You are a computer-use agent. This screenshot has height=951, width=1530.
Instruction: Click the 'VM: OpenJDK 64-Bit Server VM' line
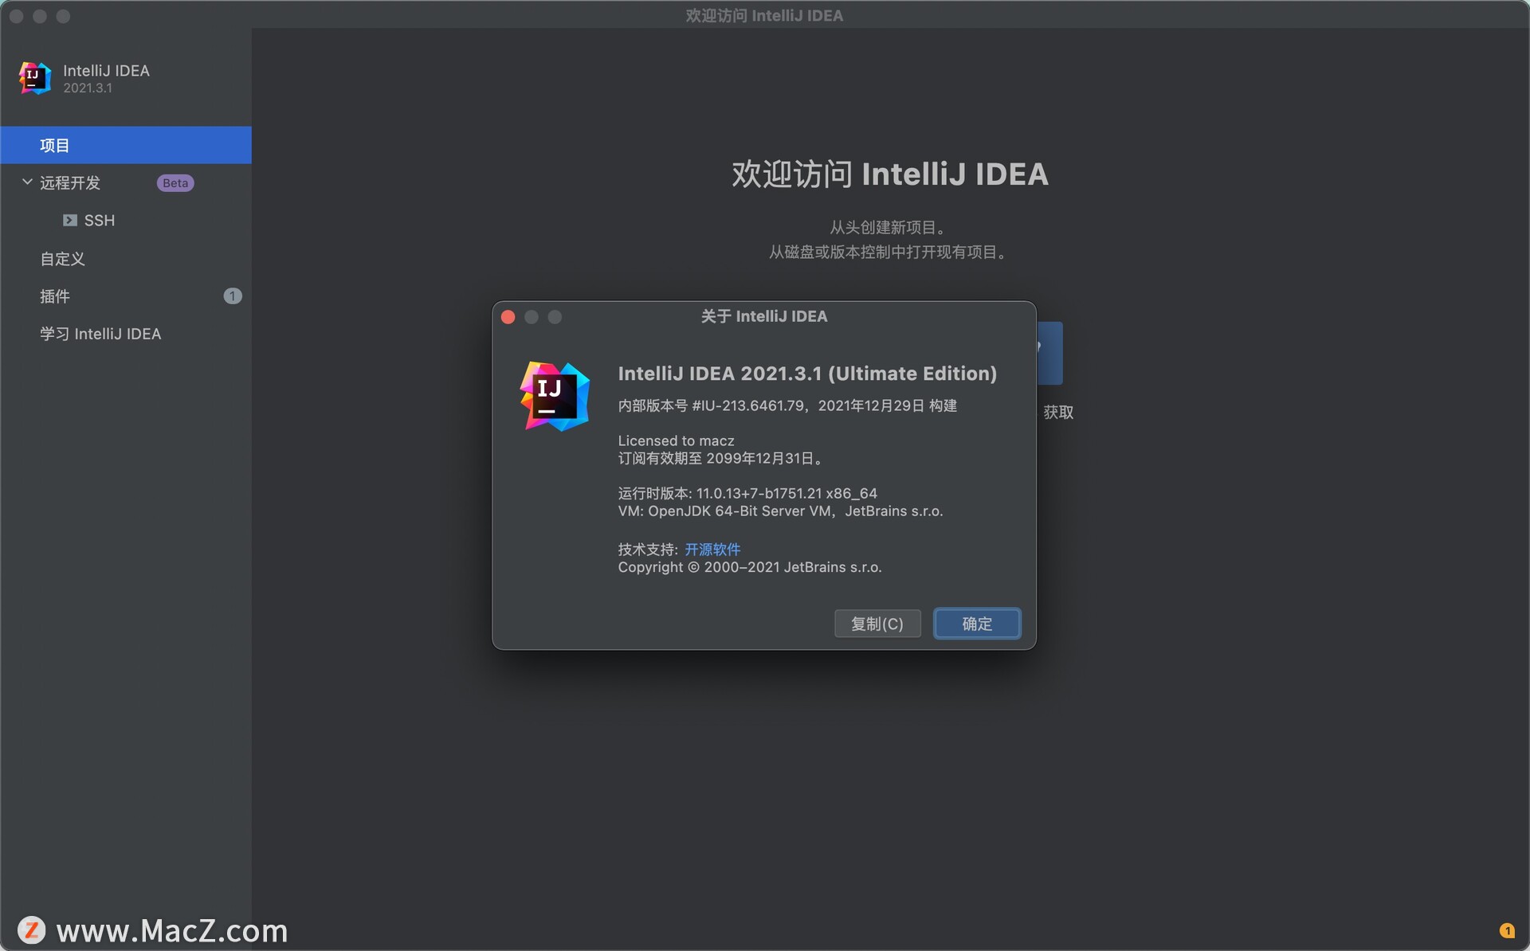coord(780,511)
